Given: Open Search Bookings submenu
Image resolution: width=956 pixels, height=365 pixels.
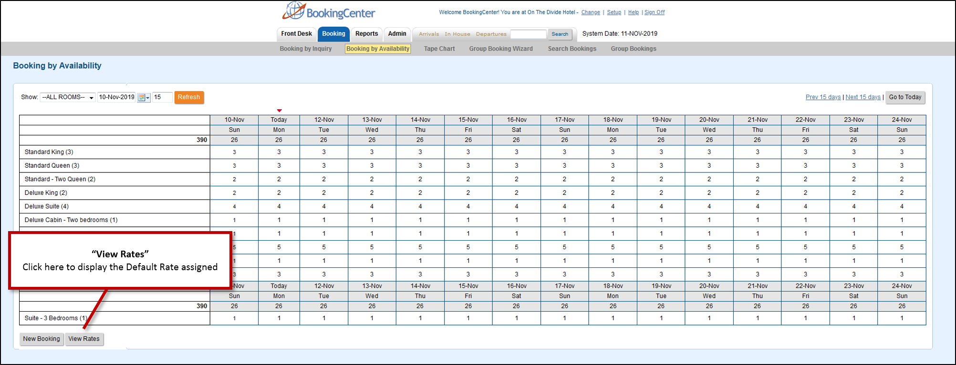Looking at the screenshot, I should coord(572,49).
